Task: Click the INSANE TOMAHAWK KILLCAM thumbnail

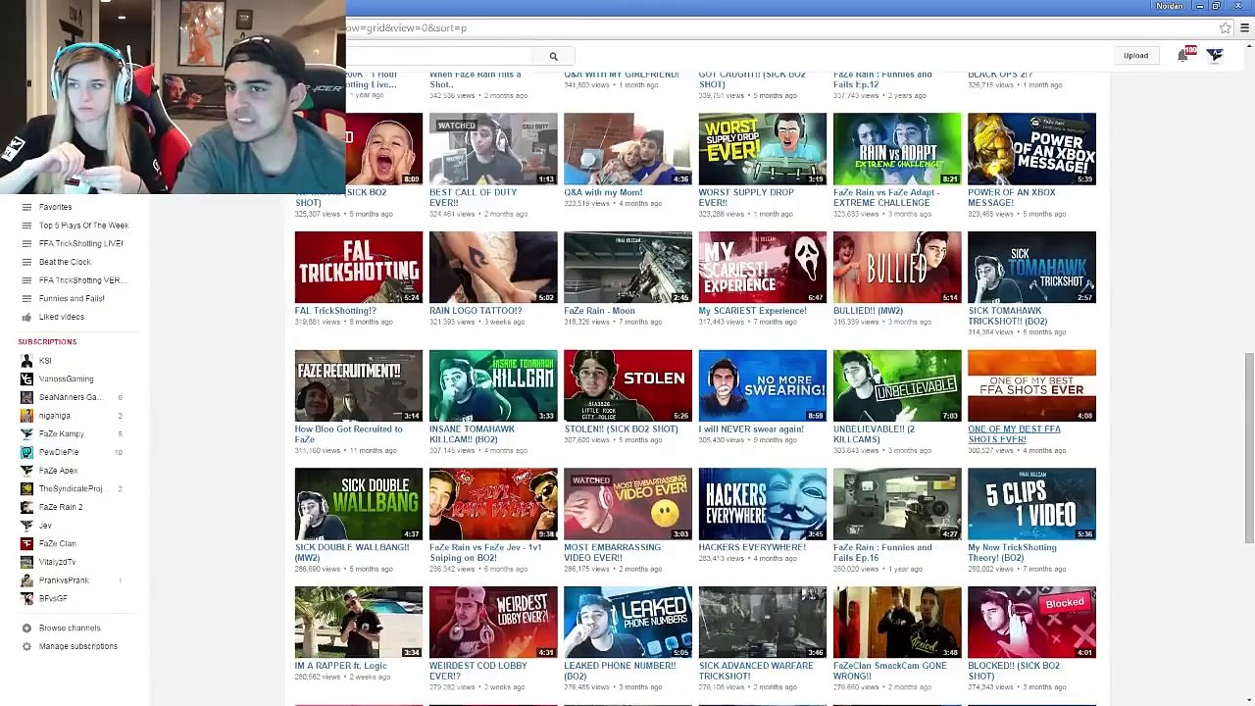Action: [x=493, y=386]
